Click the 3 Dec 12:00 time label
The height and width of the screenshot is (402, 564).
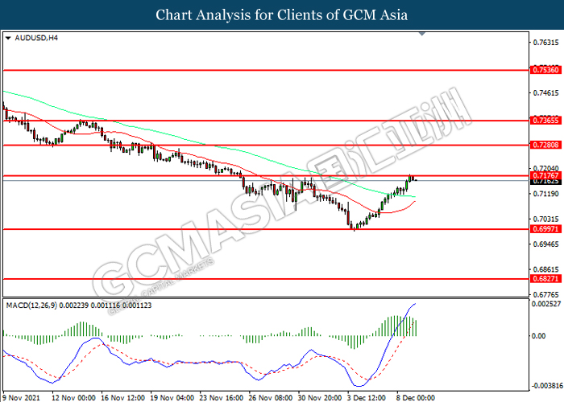click(x=367, y=398)
